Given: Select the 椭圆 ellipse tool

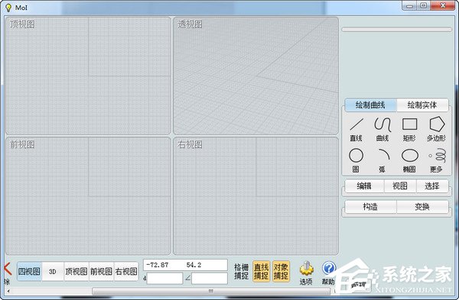Looking at the screenshot, I should 409,160.
